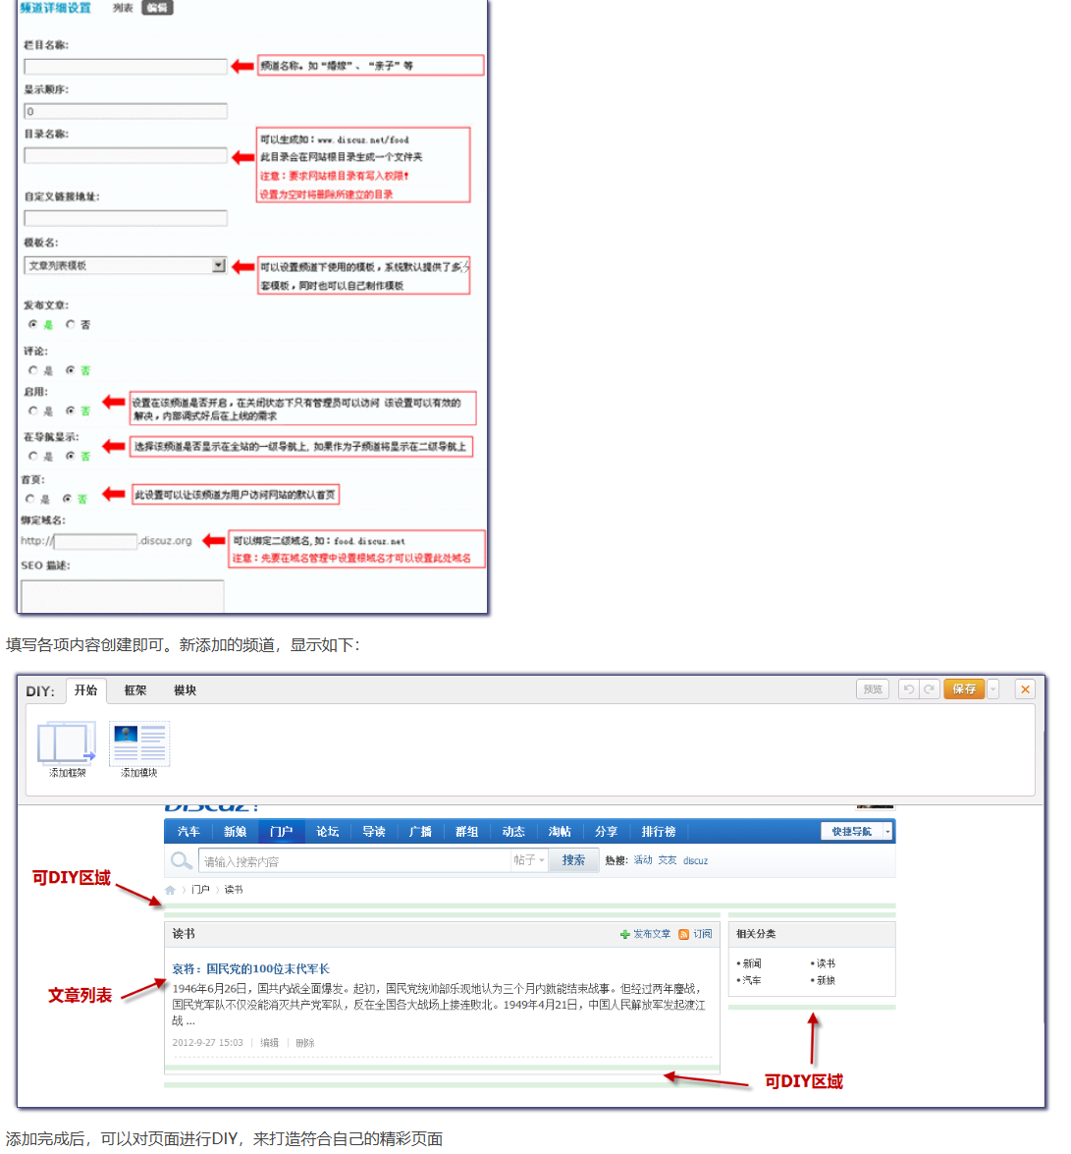Viewport: 1071px width, 1154px height.
Task: Click the 栏目名称 input field
Action: 126,67
